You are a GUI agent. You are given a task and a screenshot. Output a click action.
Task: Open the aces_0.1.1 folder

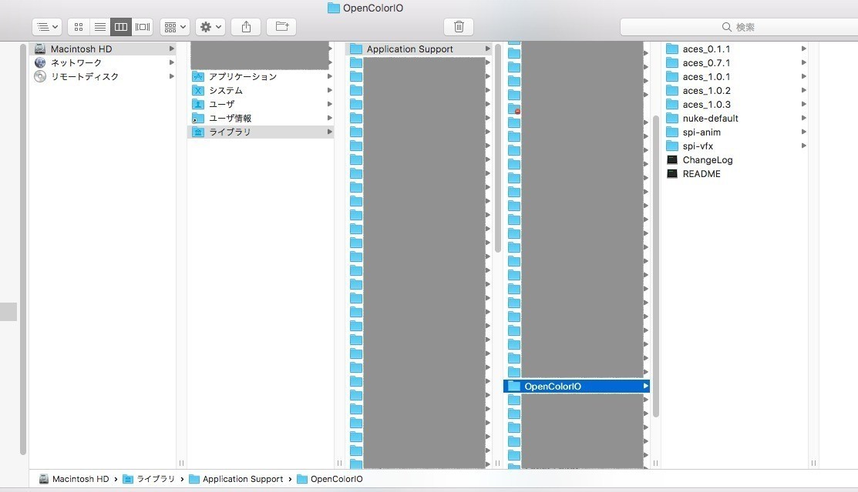pos(735,49)
